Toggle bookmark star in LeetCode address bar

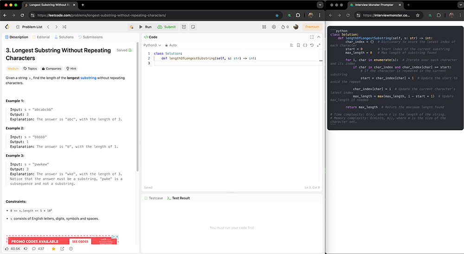tap(277, 15)
